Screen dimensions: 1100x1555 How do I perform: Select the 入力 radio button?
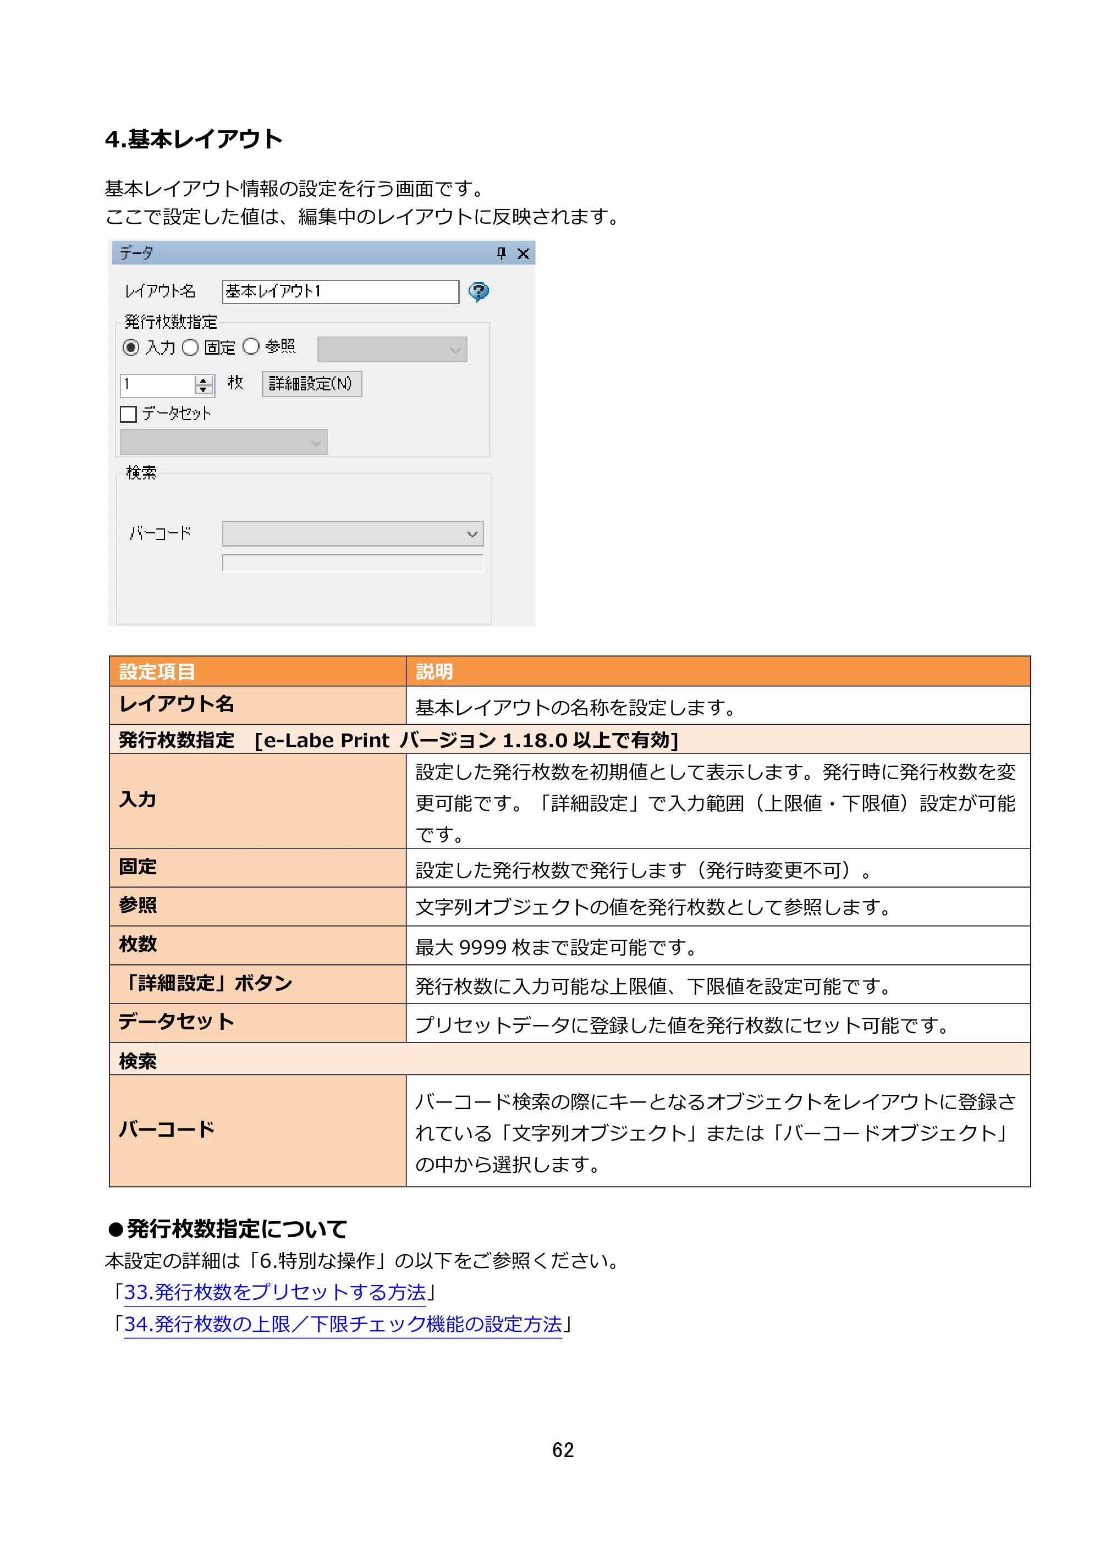(x=131, y=348)
